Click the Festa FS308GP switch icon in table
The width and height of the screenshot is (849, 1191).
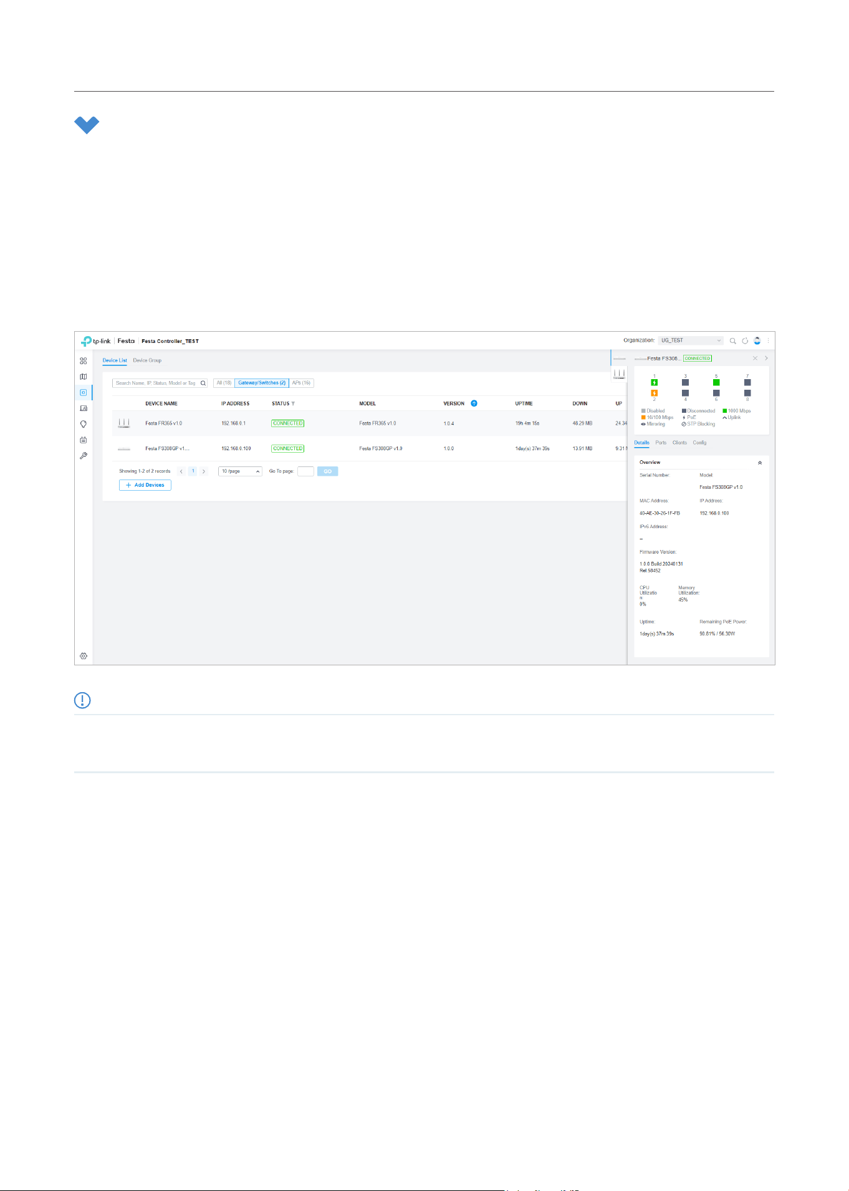click(124, 449)
